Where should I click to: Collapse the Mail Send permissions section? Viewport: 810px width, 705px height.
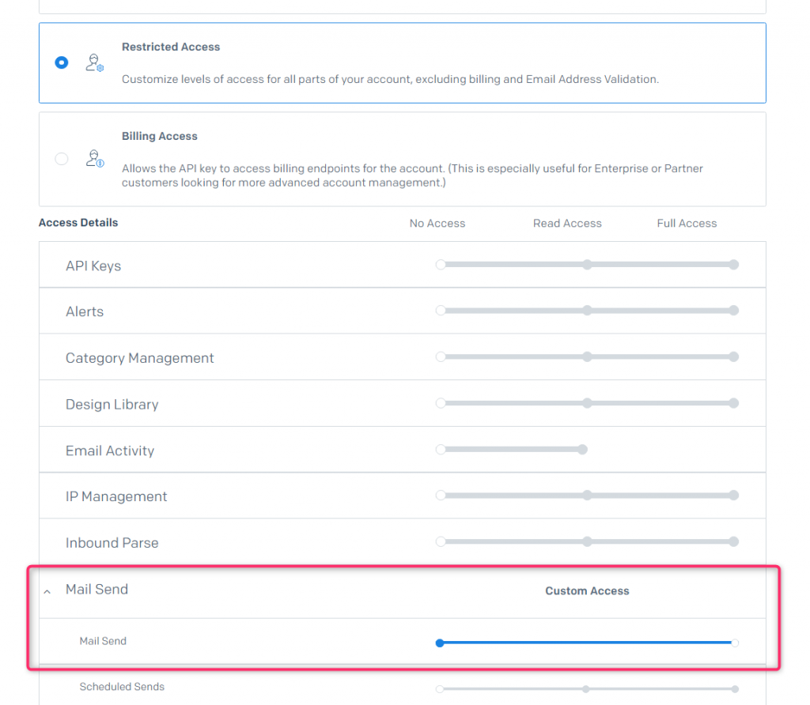tap(47, 590)
